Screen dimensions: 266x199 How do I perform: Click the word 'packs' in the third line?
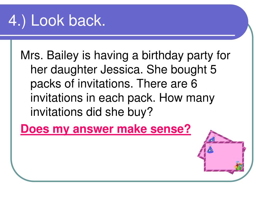(46, 84)
